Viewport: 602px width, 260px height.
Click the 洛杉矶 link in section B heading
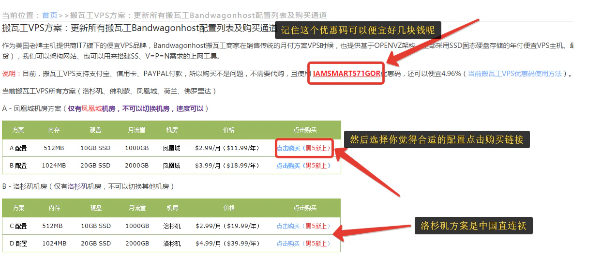[x=77, y=186]
